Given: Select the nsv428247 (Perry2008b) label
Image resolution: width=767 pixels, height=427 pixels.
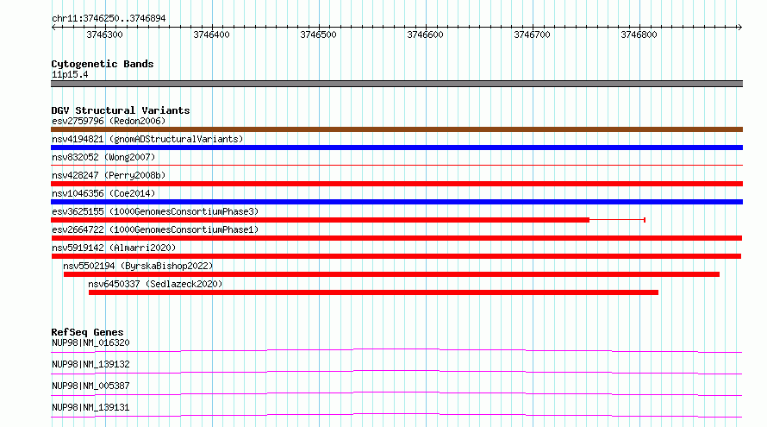Looking at the screenshot, I should point(109,175).
